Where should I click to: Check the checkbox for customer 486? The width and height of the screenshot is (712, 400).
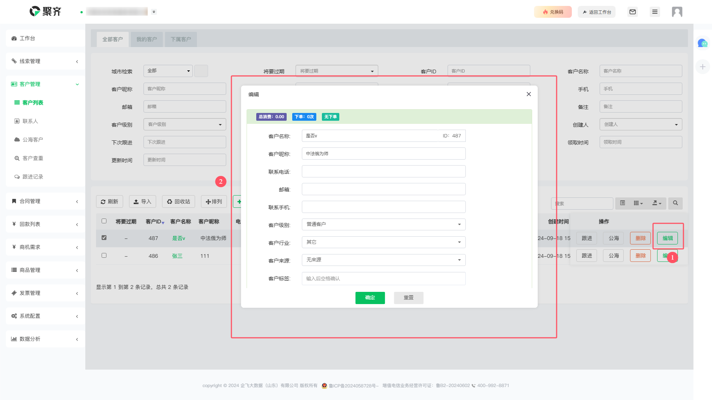(104, 256)
